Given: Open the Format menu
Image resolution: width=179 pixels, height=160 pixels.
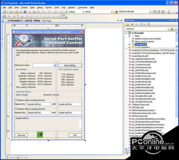Looking at the screenshot, I should [48, 7].
